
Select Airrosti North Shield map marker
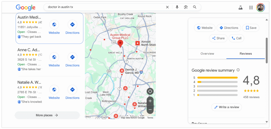pos(137,43)
